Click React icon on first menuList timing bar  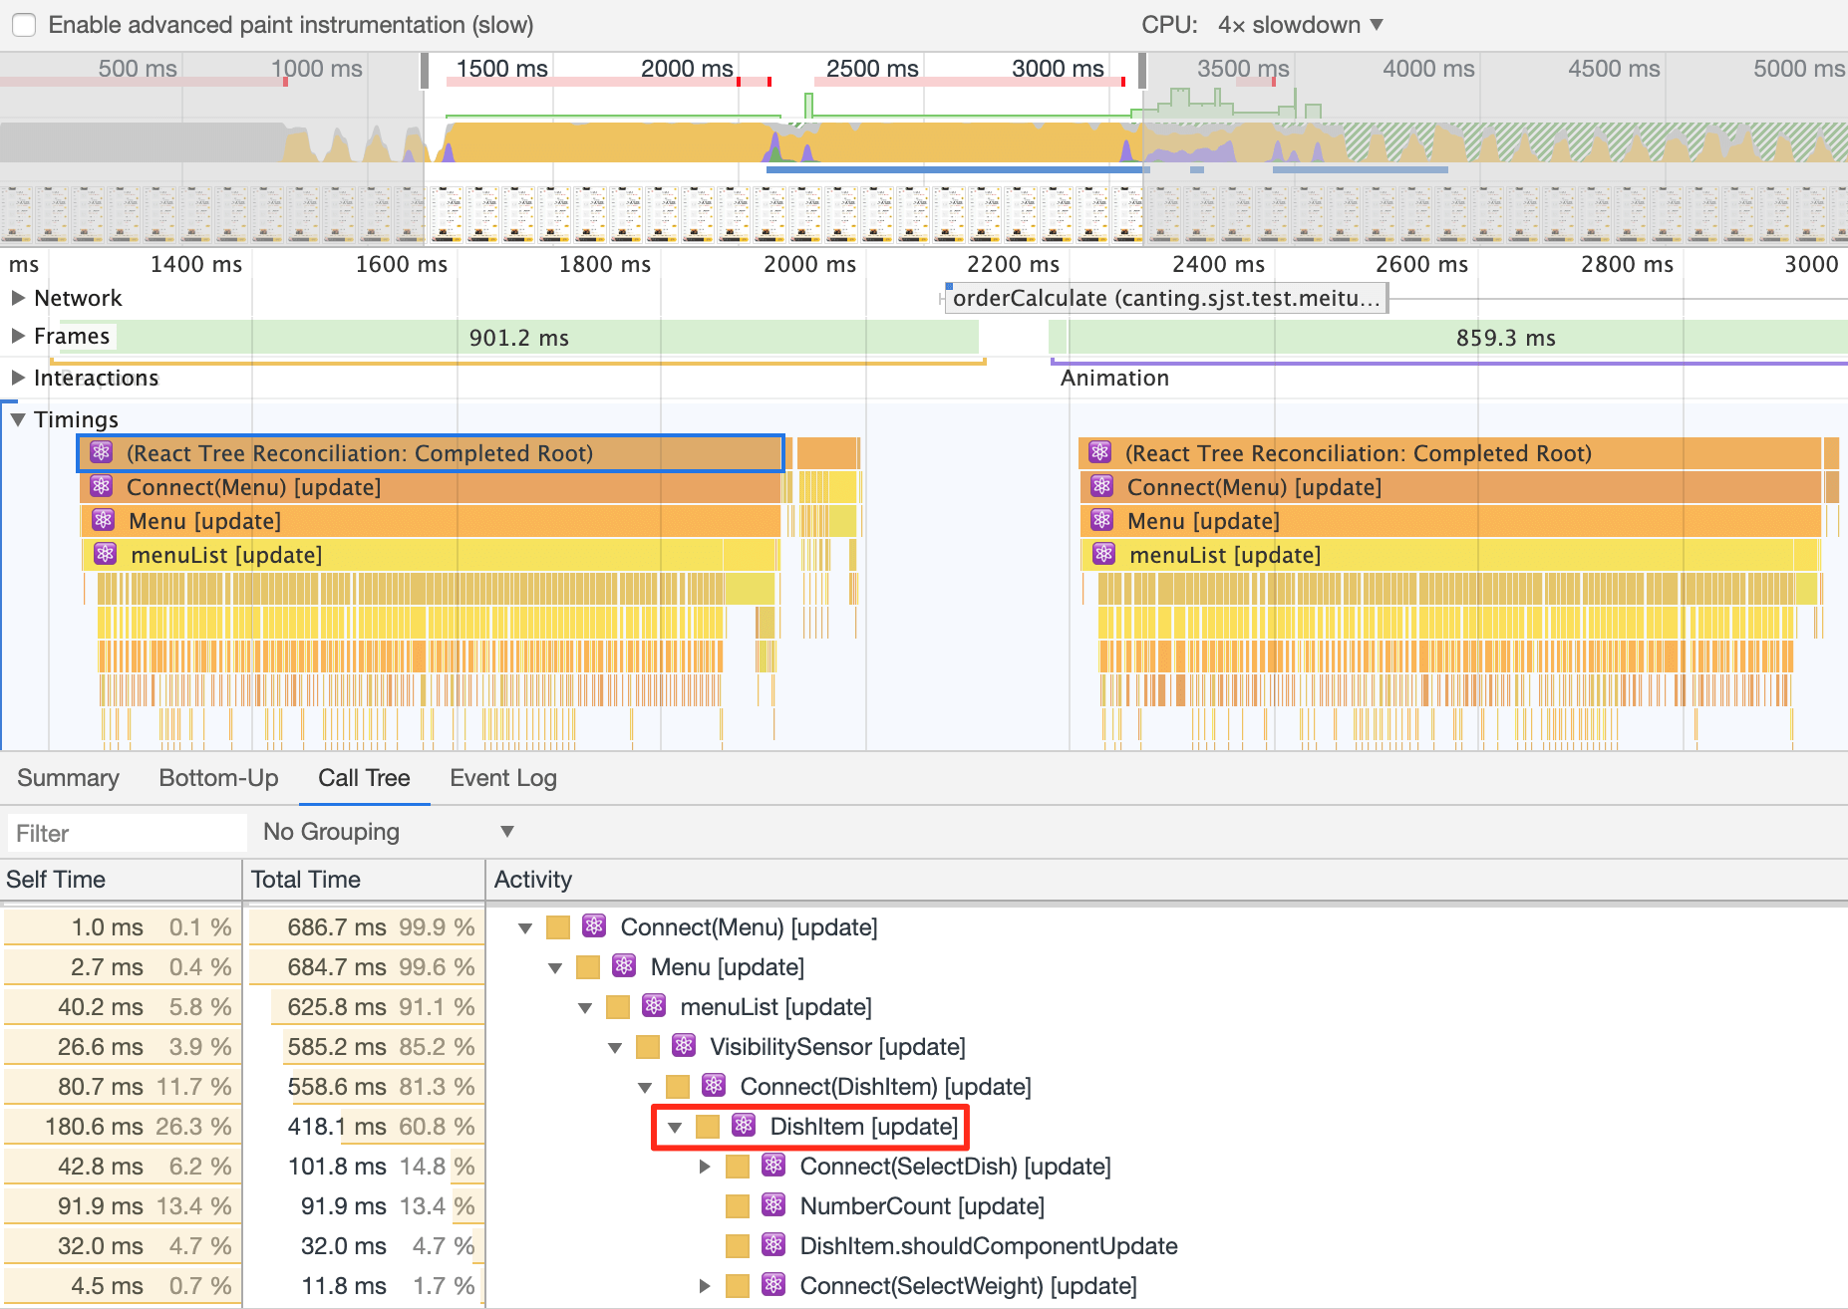[x=106, y=554]
